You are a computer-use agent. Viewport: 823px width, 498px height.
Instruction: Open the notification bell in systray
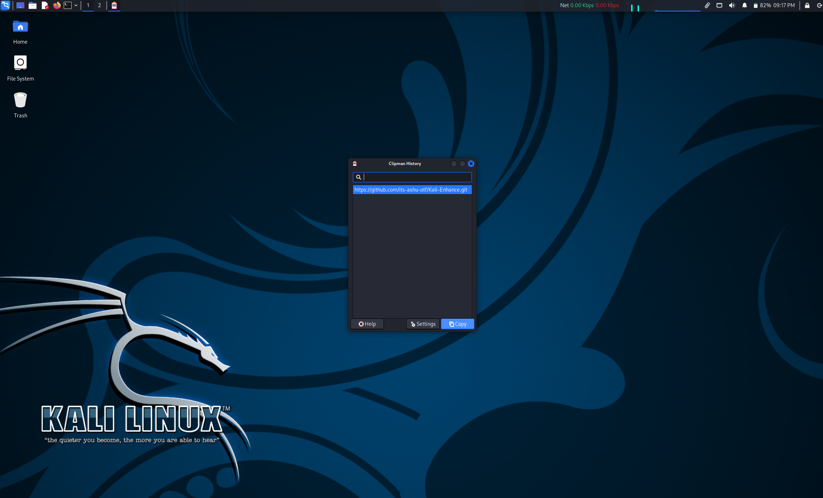(x=745, y=5)
